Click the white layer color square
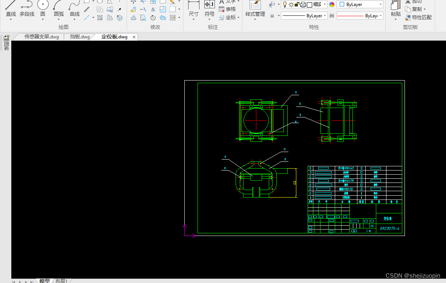 coord(310,5)
